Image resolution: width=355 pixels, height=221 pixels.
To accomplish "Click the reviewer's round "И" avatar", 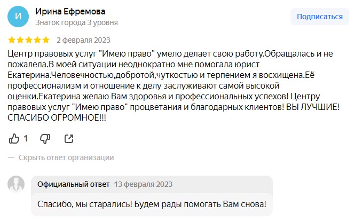I will pos(19,17).
